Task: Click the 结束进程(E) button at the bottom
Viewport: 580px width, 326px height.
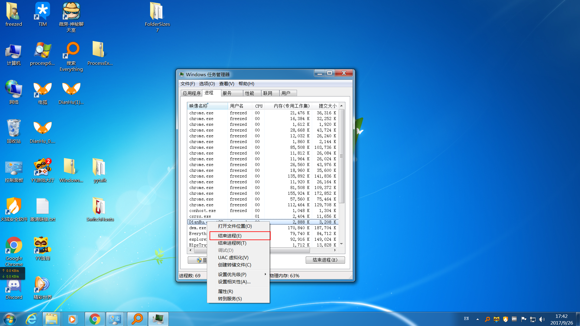Action: click(325, 260)
